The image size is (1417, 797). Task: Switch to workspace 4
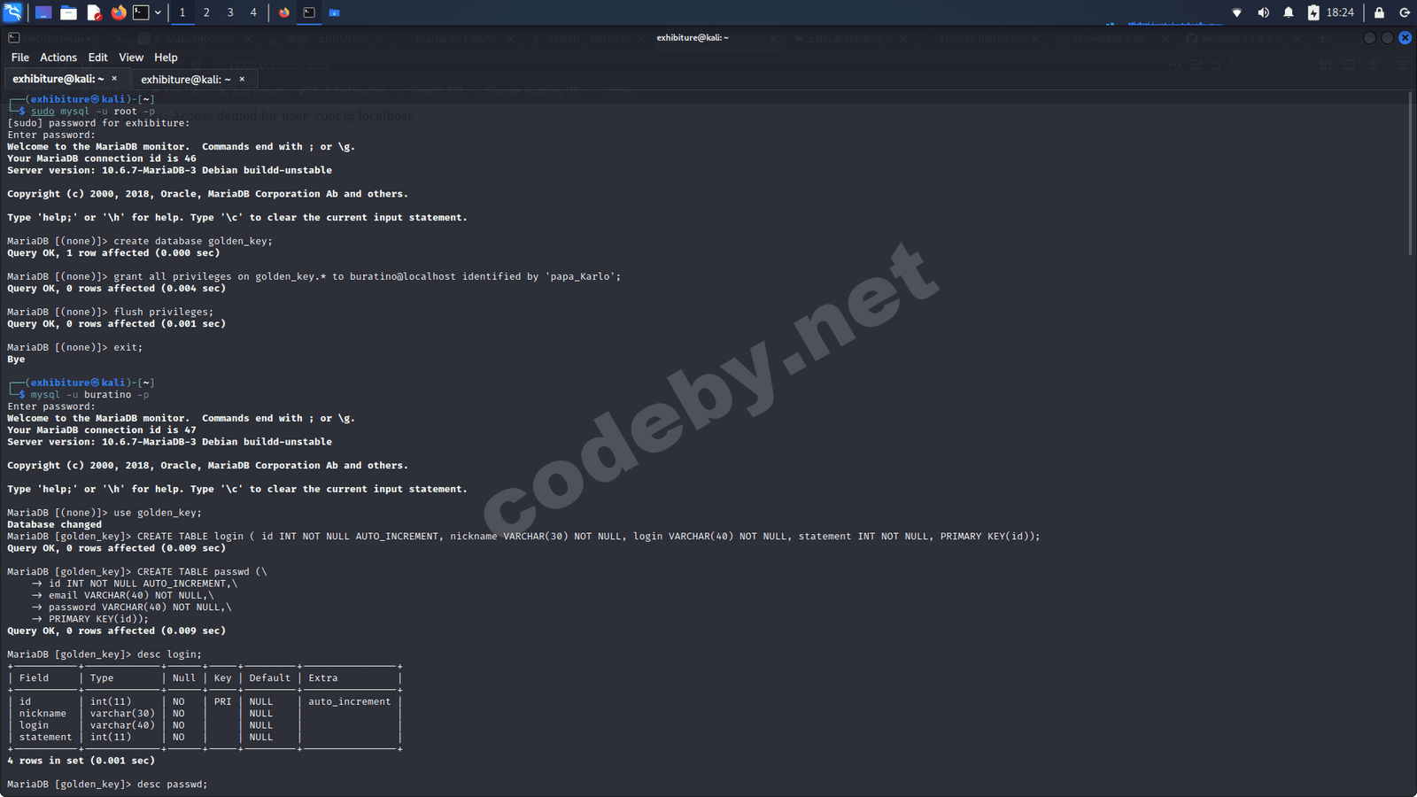pyautogui.click(x=253, y=12)
